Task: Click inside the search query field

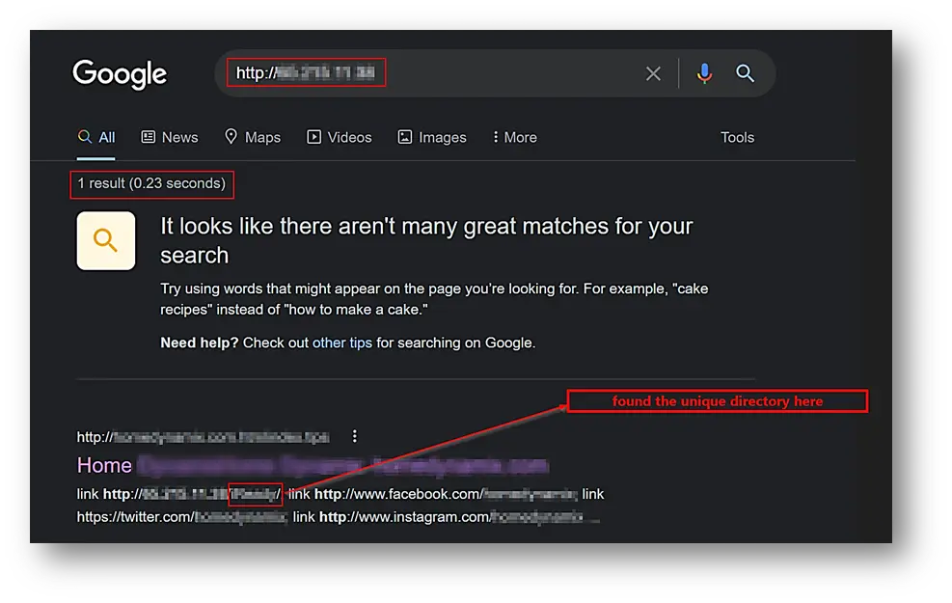Action: (434, 73)
